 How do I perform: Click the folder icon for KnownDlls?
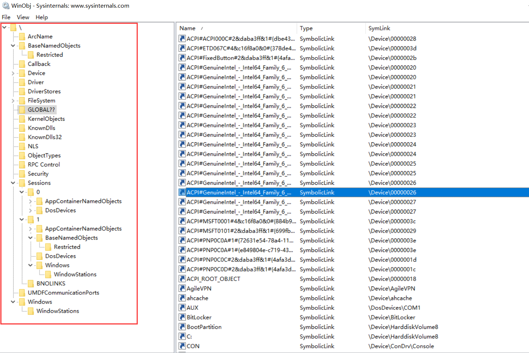[x=22, y=128]
